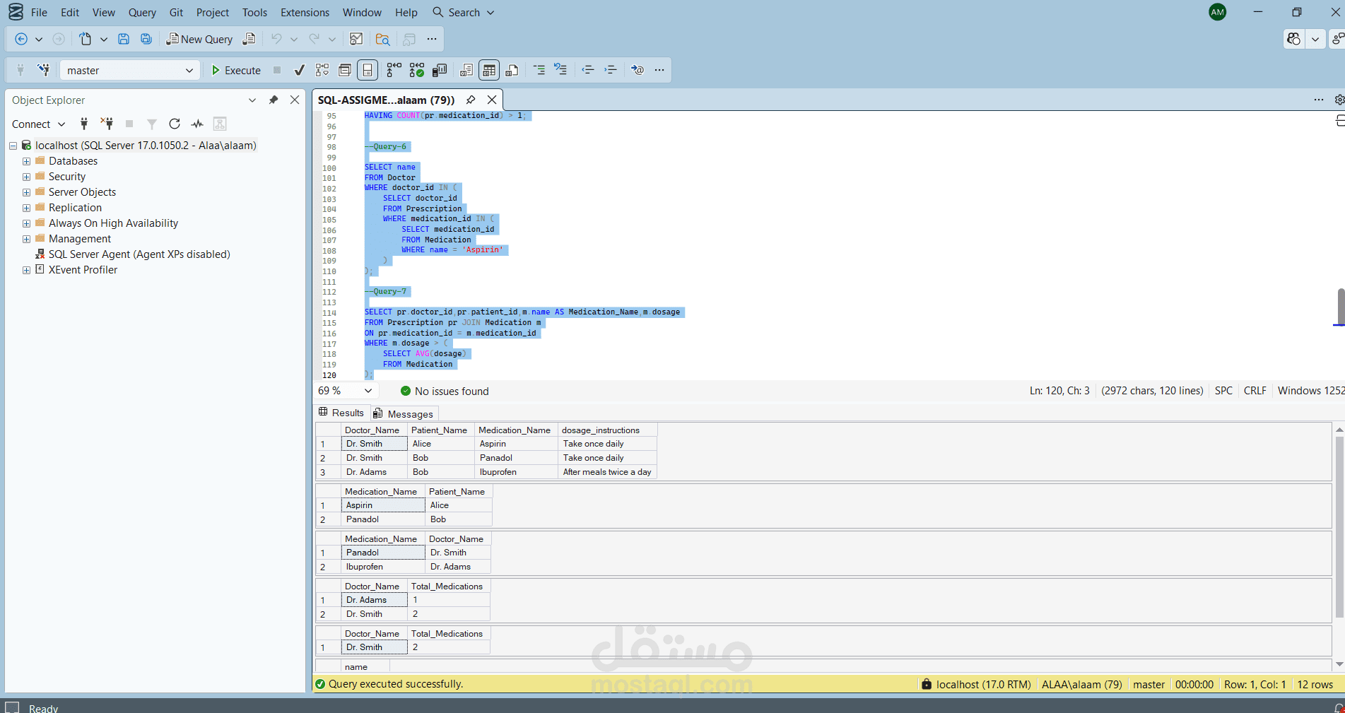Viewport: 1345px width, 713px height.
Task: Create a New Query
Action: pos(200,39)
